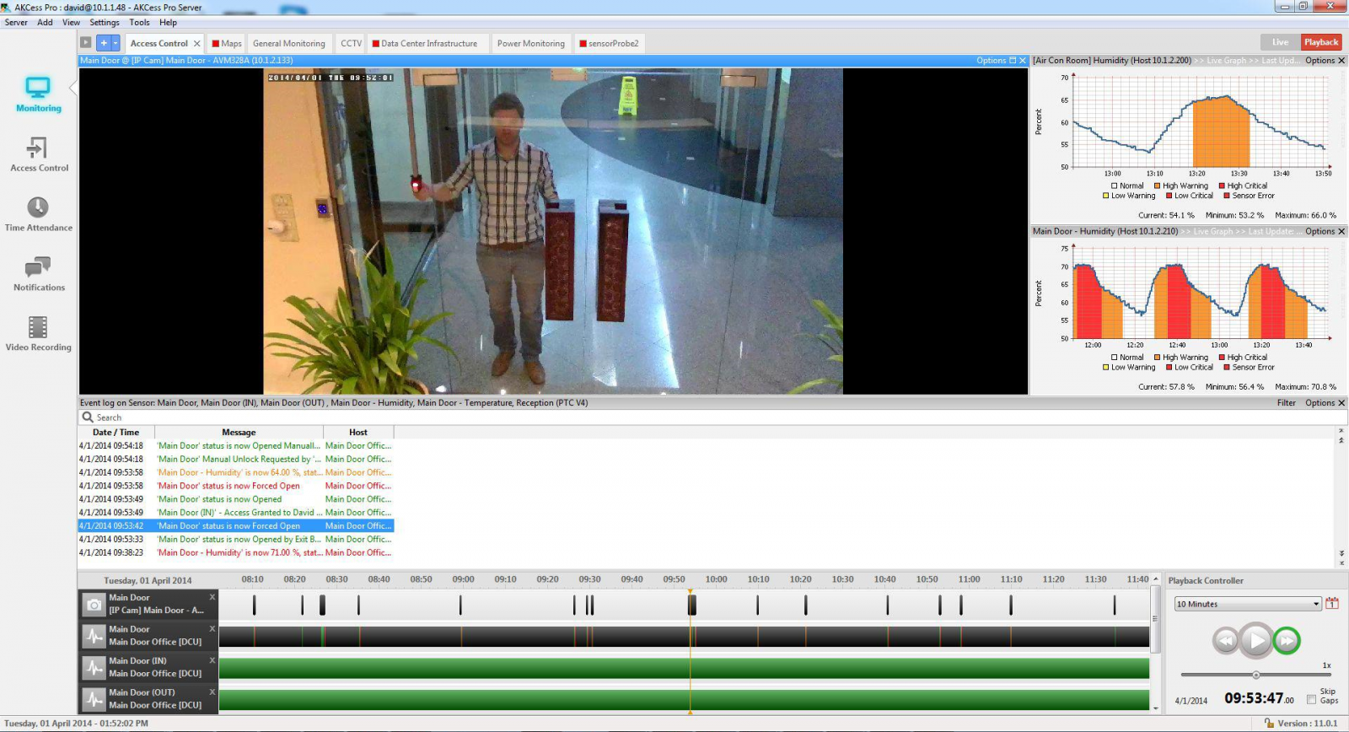Click the calendar date picker icon
The image size is (1349, 732).
[x=1332, y=603]
